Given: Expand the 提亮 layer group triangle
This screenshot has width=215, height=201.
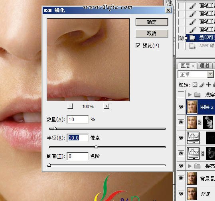Looking at the screenshot, I should pyautogui.click(x=190, y=166).
